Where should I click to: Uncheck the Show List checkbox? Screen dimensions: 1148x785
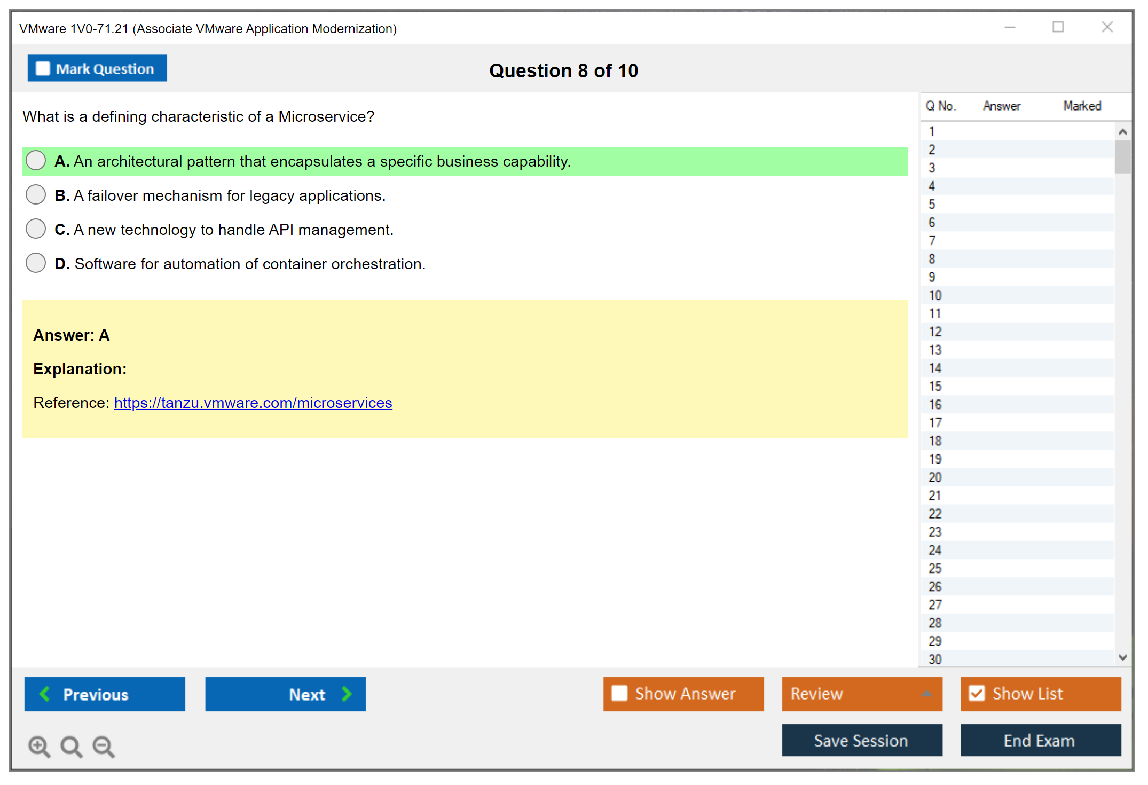click(x=977, y=693)
